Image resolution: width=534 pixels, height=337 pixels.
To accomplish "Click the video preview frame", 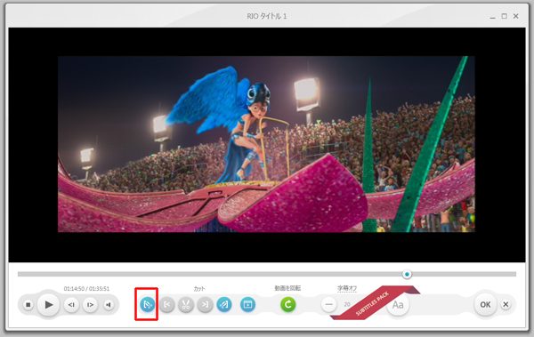I will pyautogui.click(x=266, y=144).
